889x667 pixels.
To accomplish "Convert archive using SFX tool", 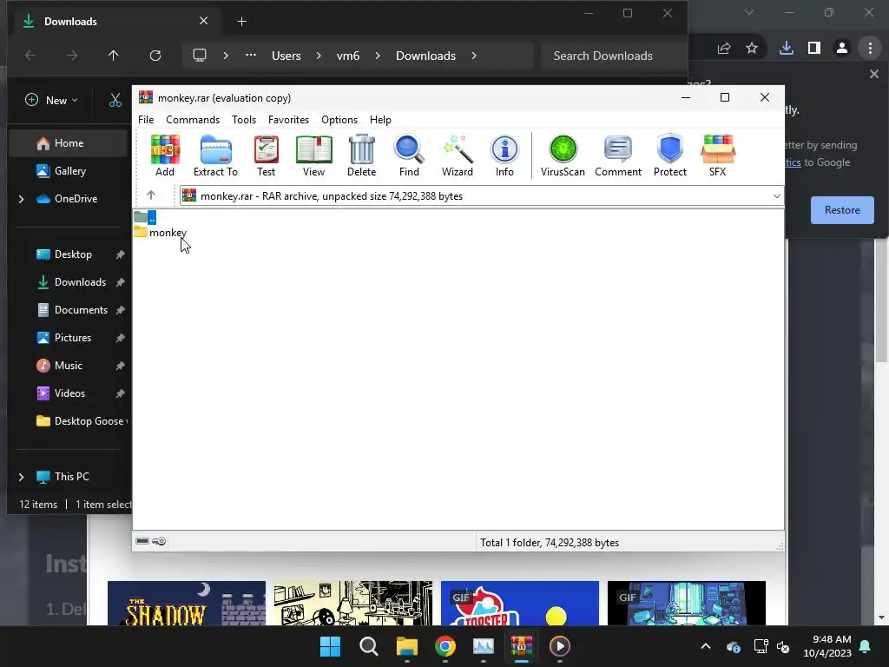I will 718,156.
